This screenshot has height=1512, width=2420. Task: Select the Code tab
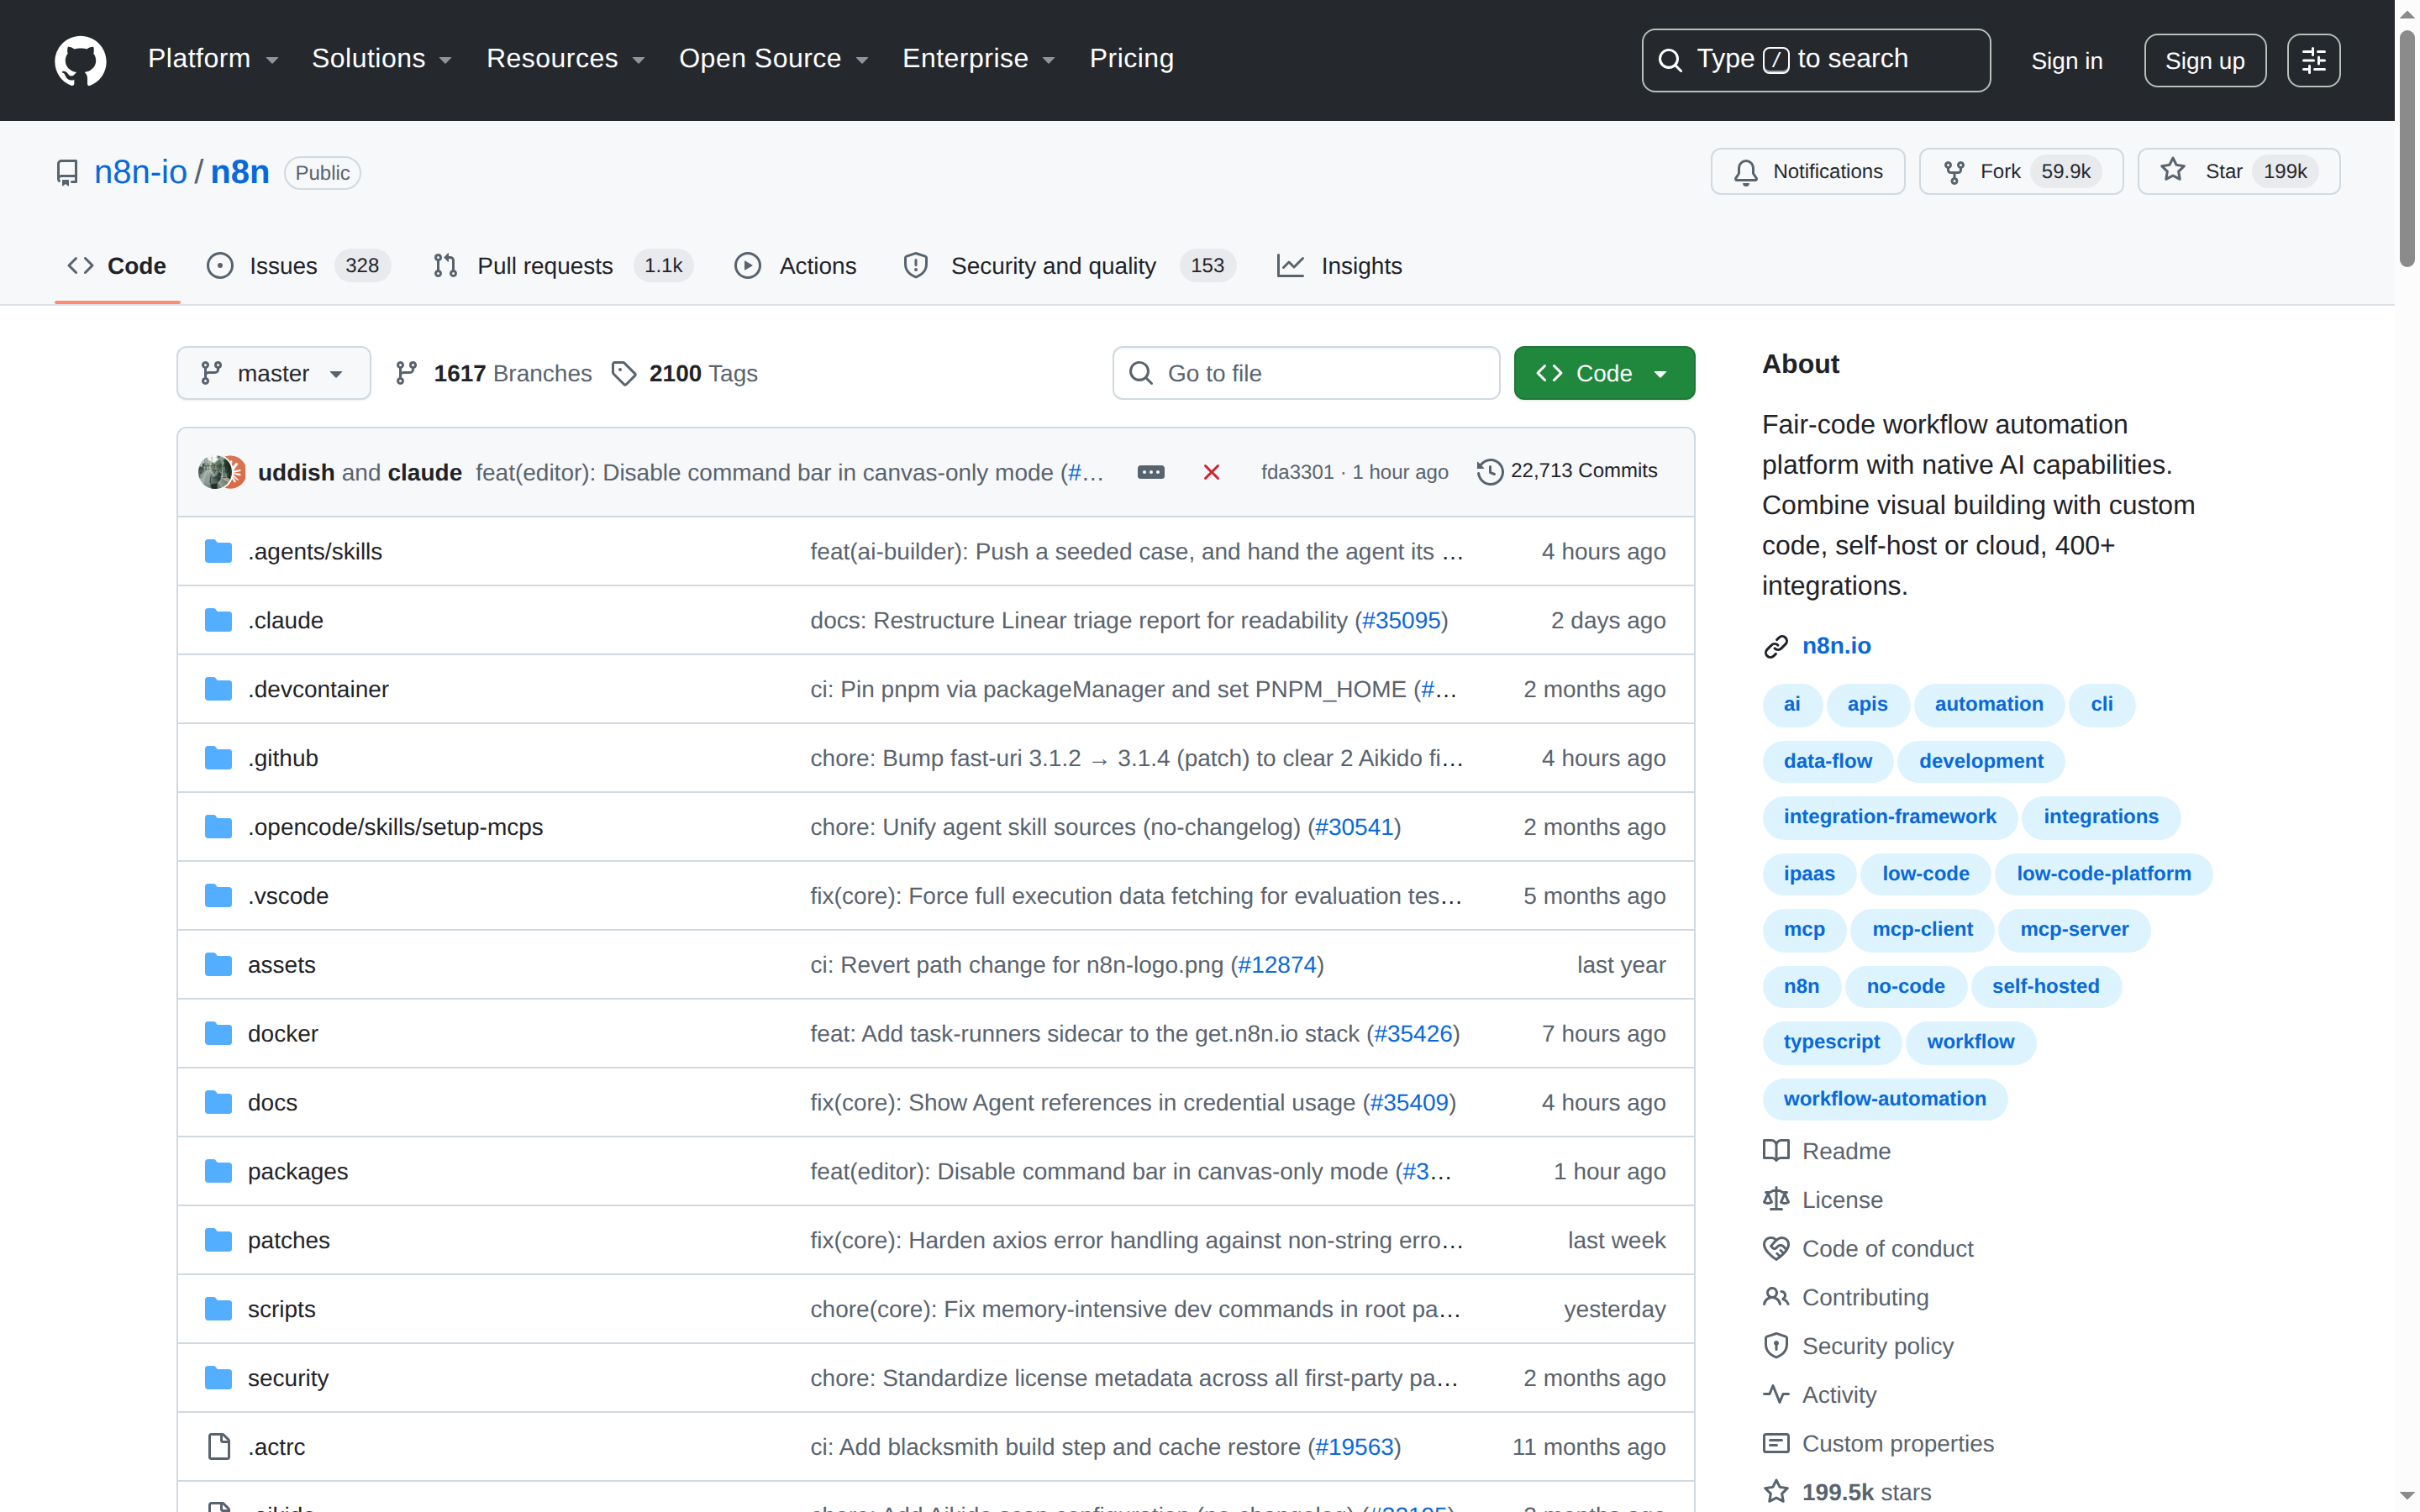[117, 266]
